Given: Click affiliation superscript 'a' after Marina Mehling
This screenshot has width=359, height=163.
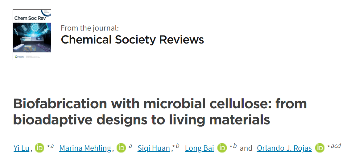Looking at the screenshot, I should 130,146.
